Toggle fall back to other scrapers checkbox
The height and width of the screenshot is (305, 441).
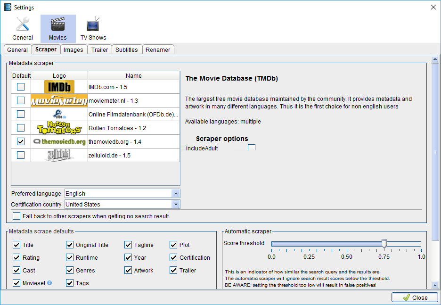[x=17, y=216]
